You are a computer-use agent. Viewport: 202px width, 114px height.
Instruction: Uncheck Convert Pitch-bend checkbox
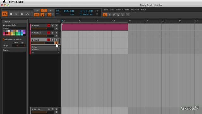click(x=3, y=39)
